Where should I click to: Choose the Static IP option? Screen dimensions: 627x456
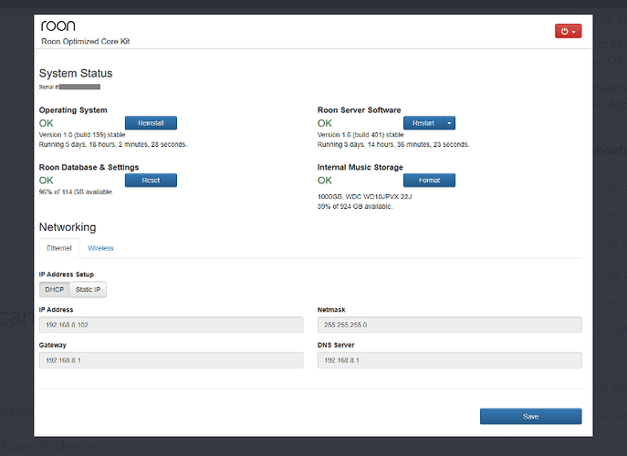click(x=88, y=290)
